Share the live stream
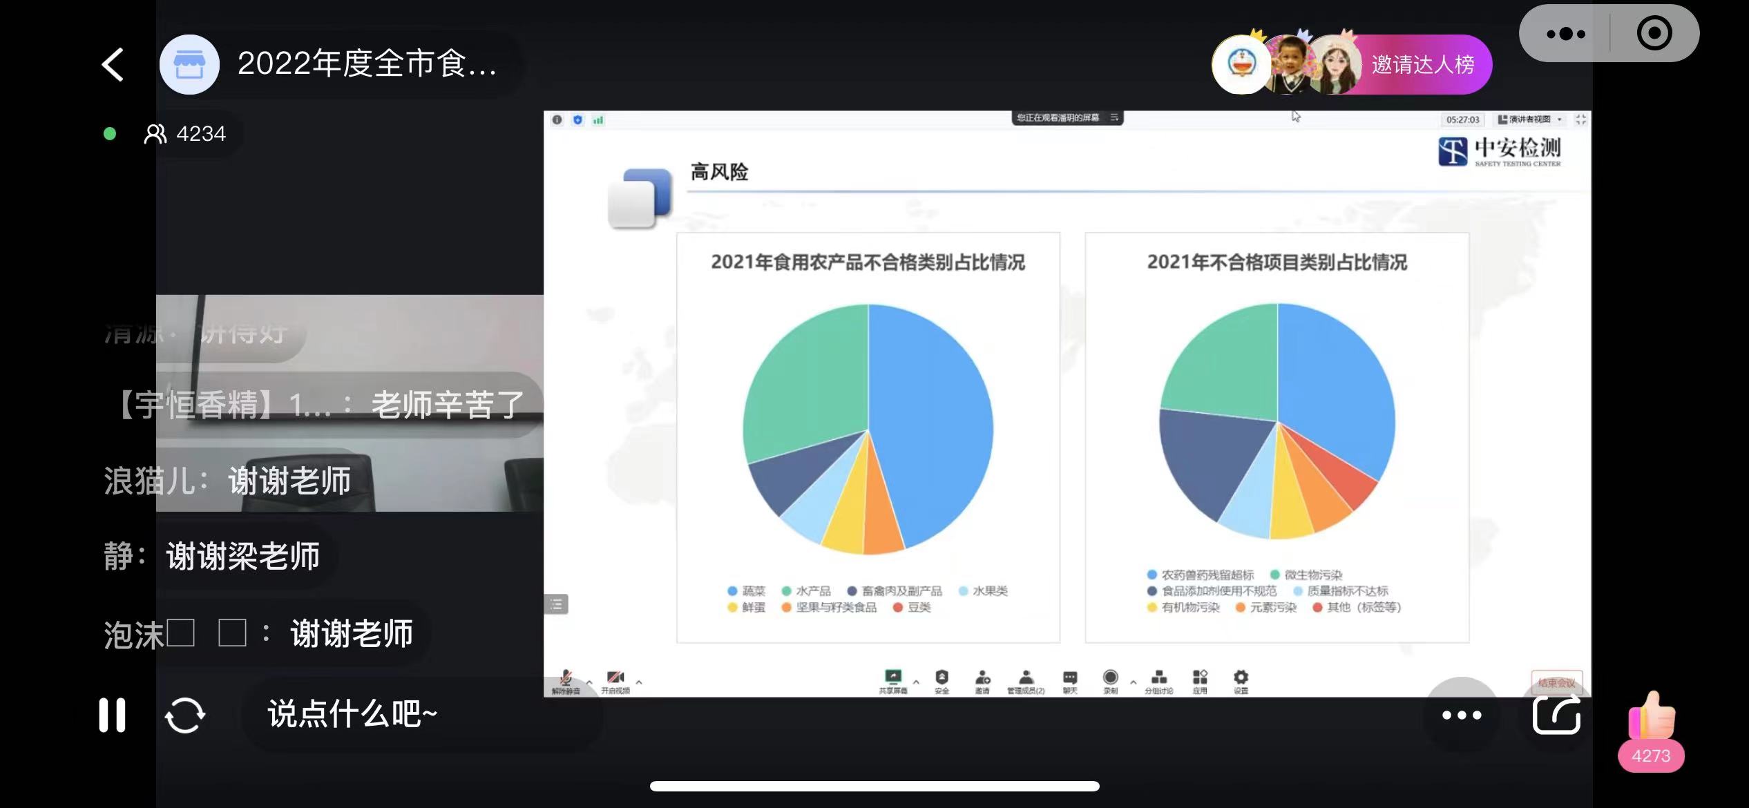Viewport: 1749px width, 808px height. click(1556, 715)
